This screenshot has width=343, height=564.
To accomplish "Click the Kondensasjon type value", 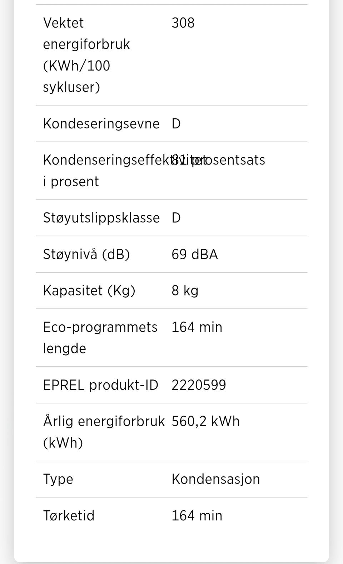I will [x=216, y=479].
